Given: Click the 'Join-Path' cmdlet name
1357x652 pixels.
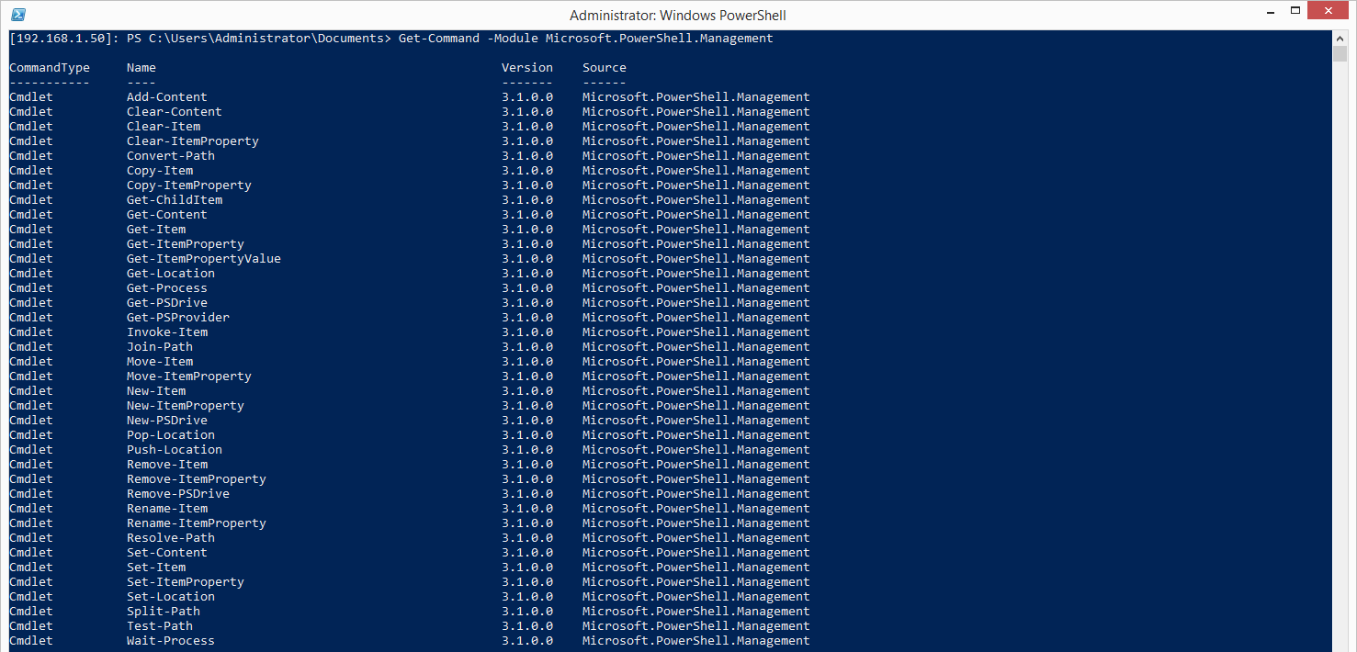Looking at the screenshot, I should (160, 347).
